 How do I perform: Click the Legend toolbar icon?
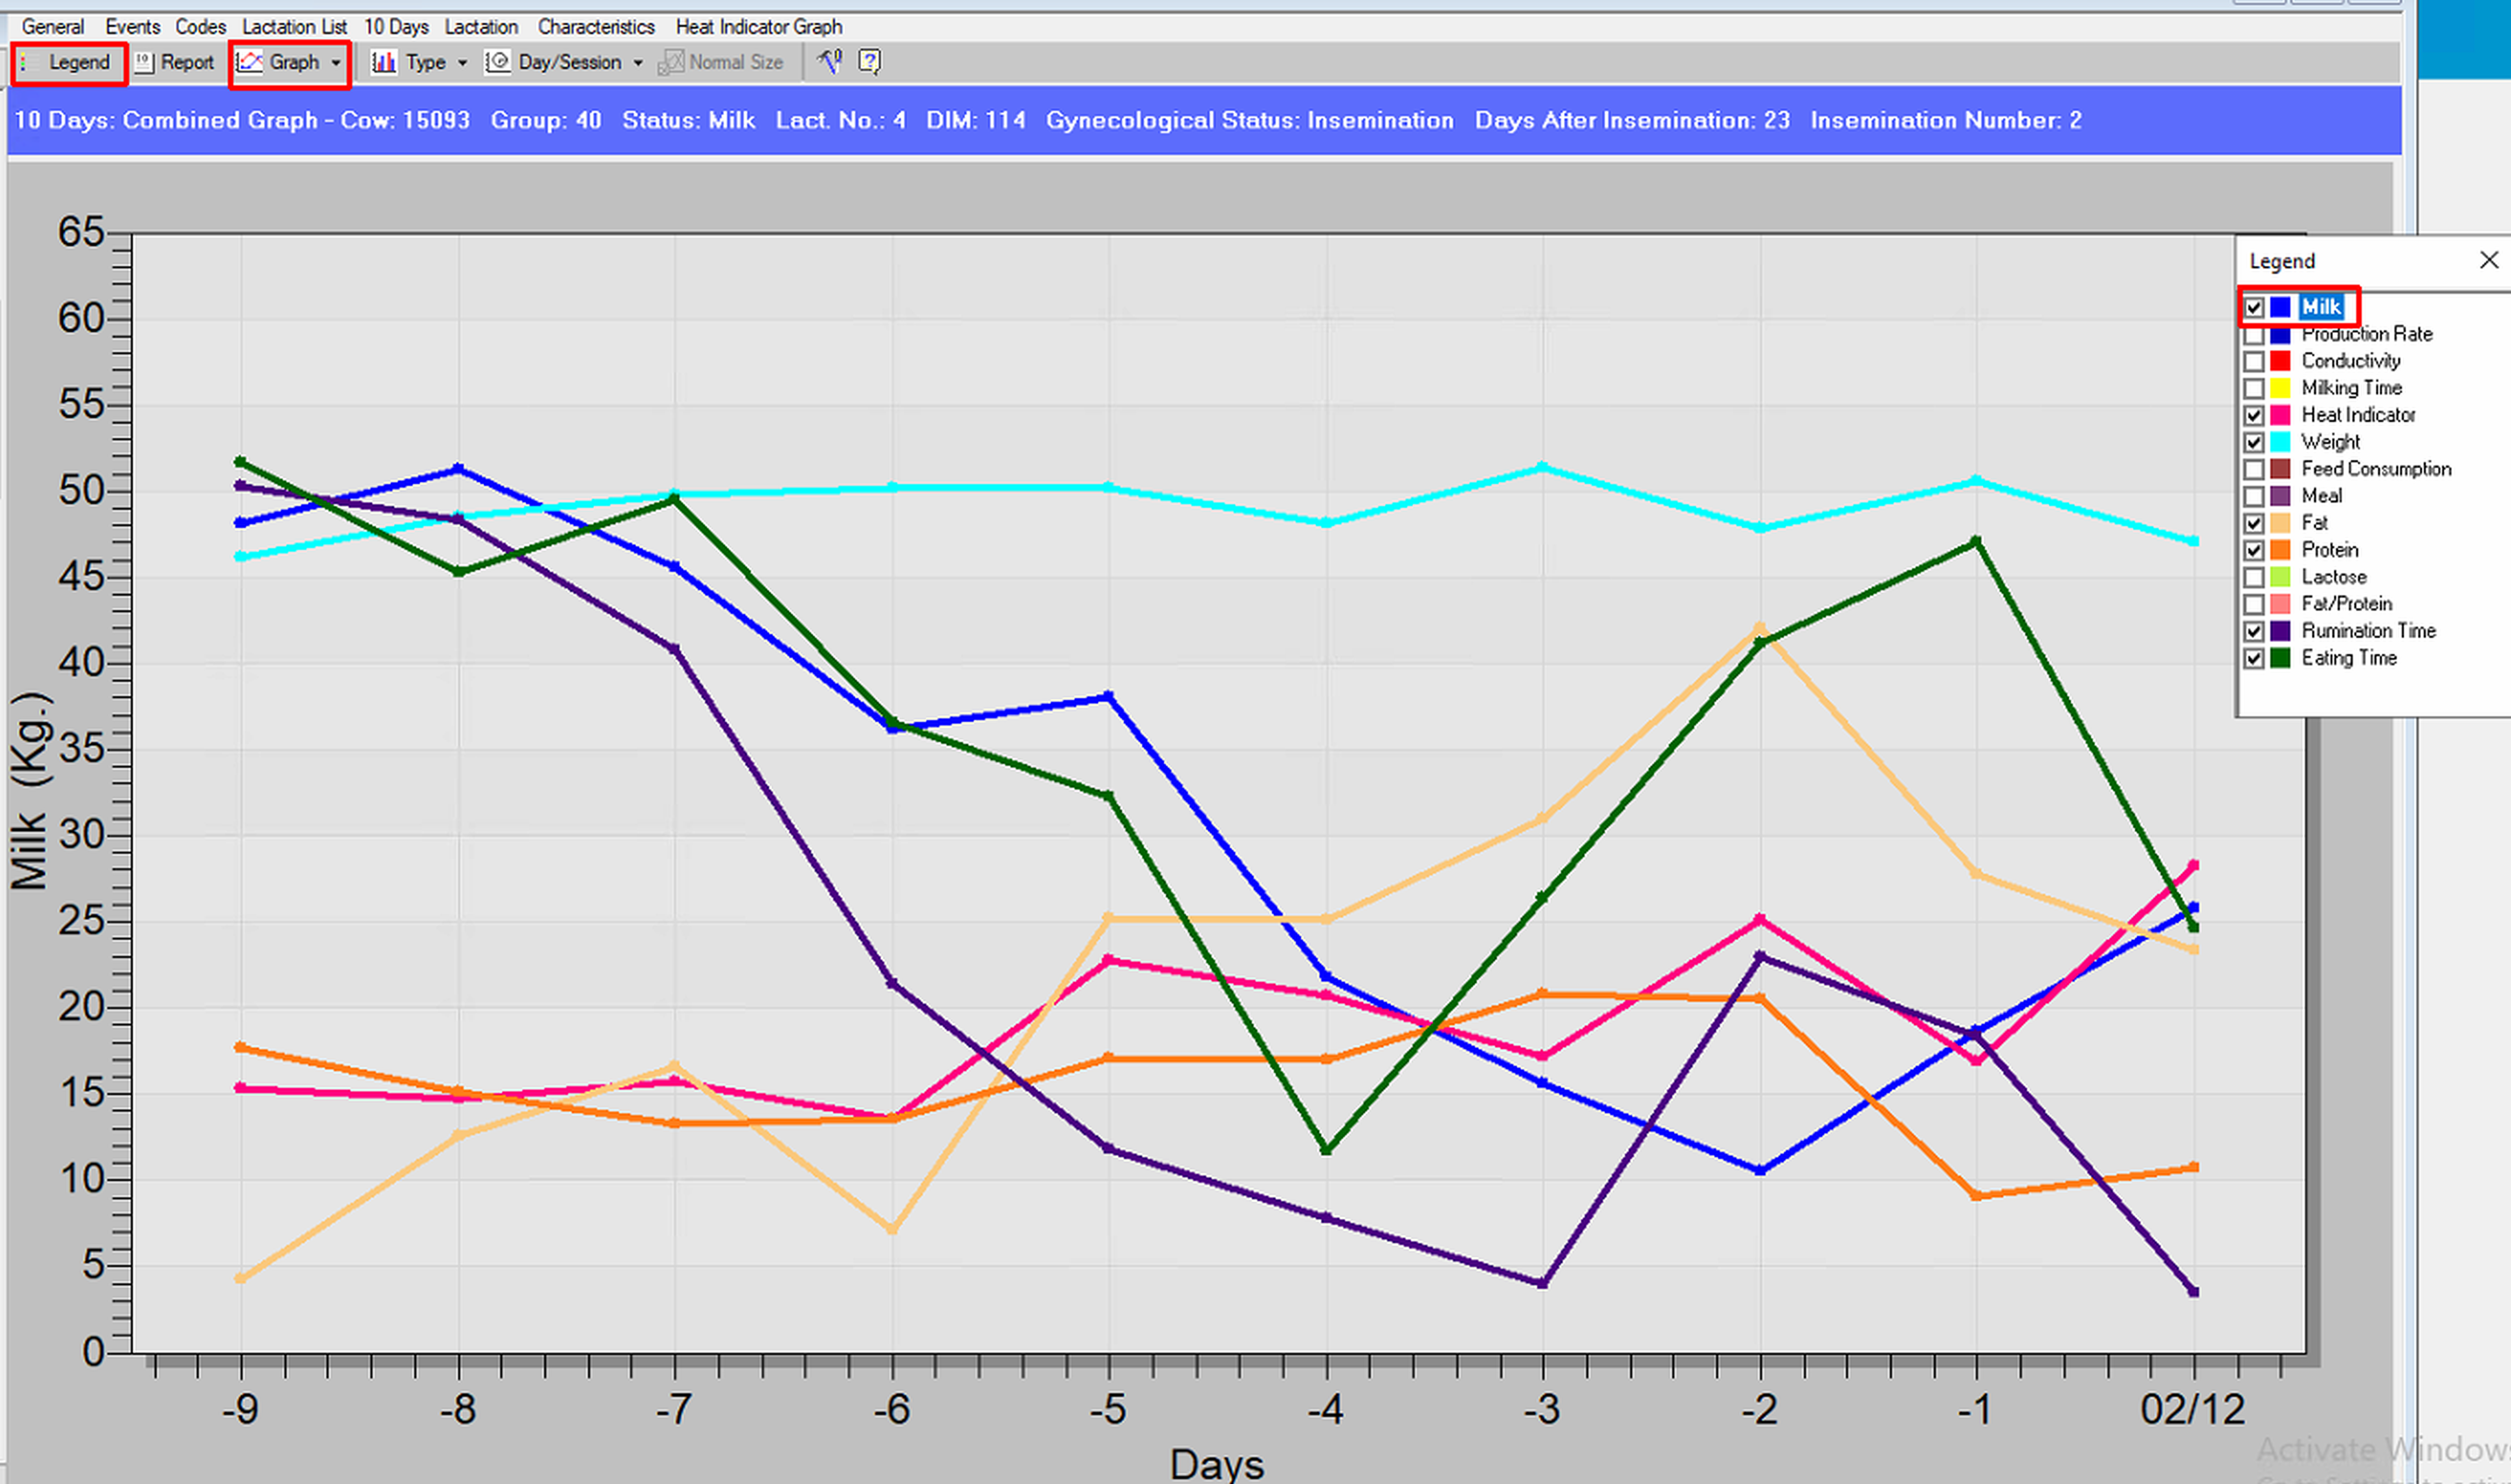(x=24, y=63)
